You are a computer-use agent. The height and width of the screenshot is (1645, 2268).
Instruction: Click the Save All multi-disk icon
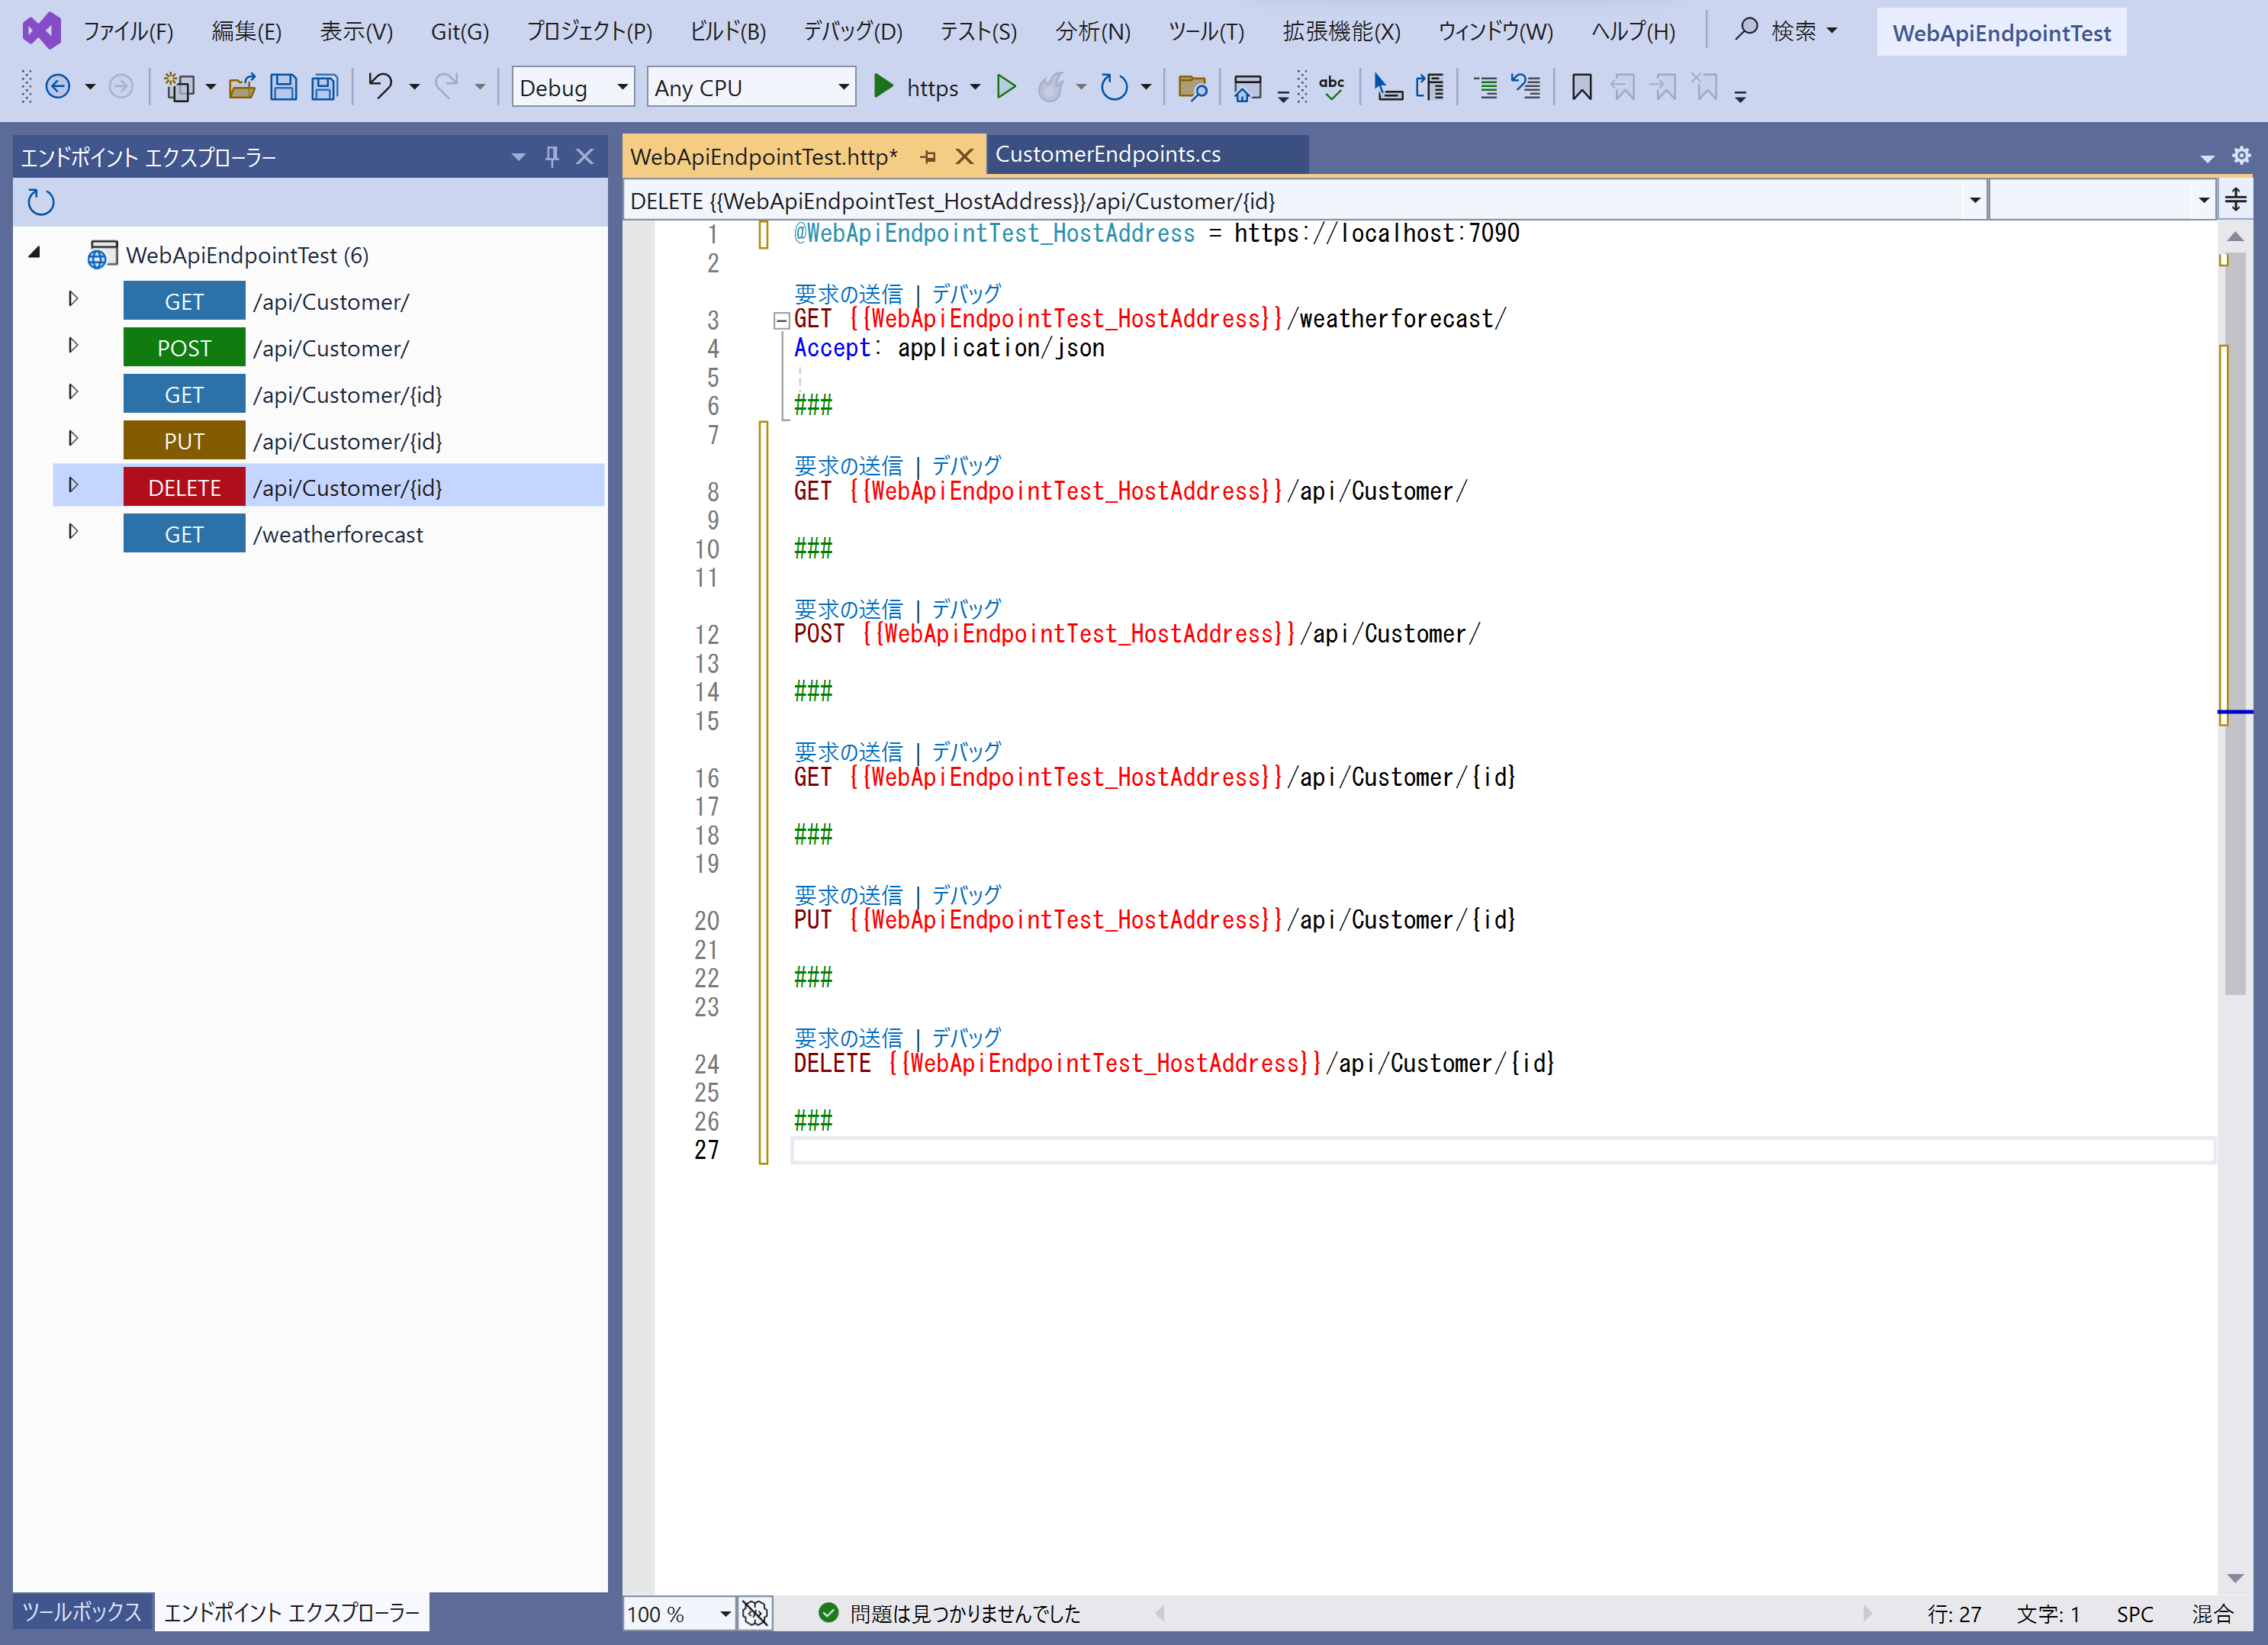coord(325,88)
